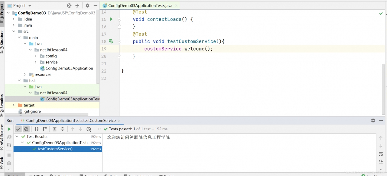Open the Structure side tab
Viewport: 387px width, 176px height.
[2, 42]
